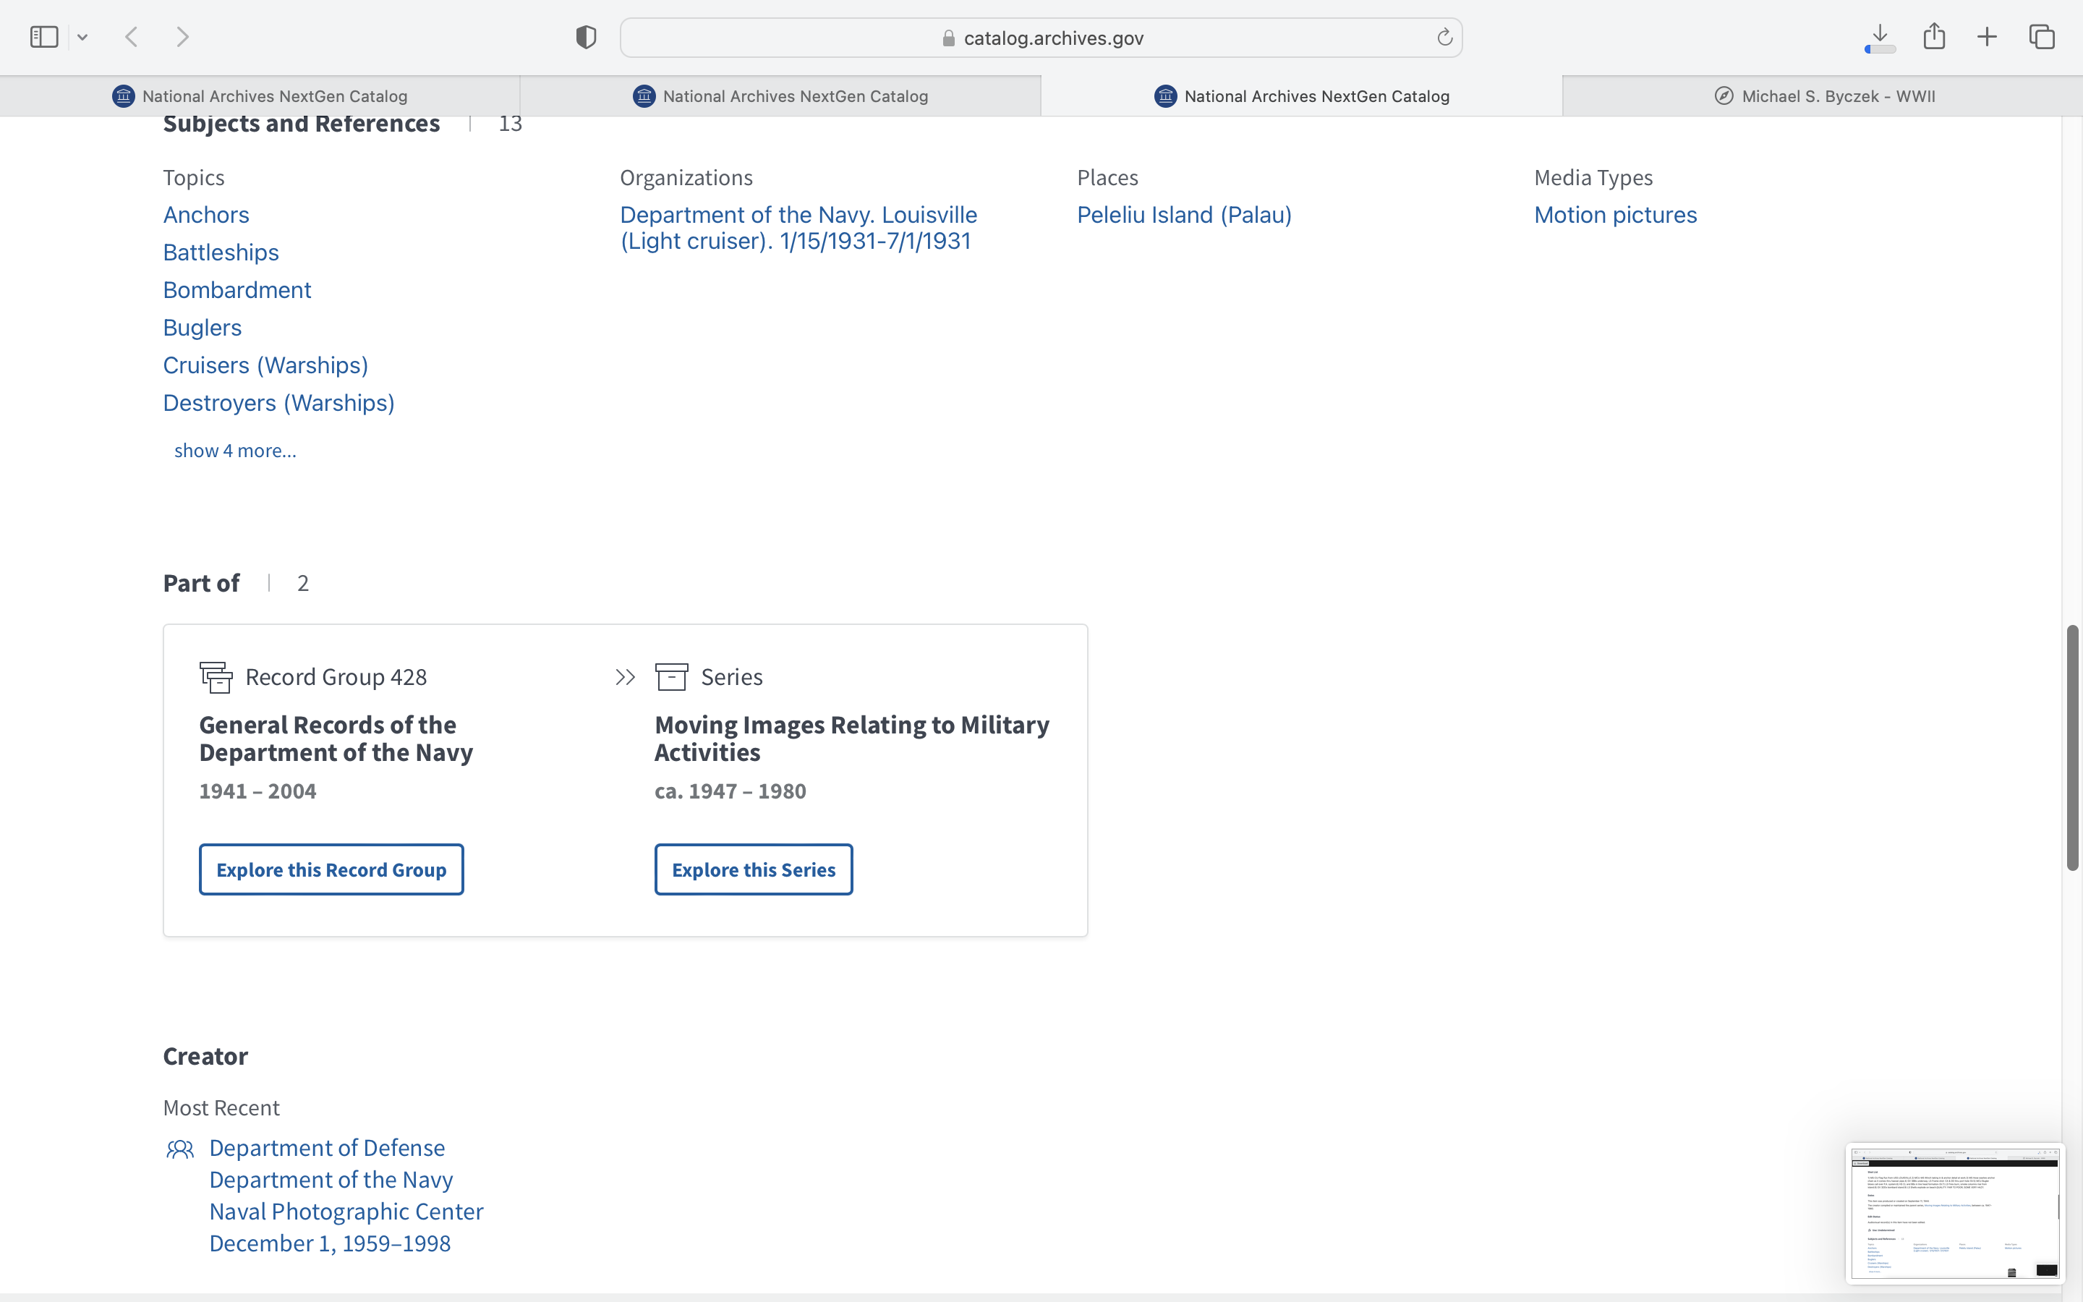Show the tab overview icon
The image size is (2083, 1302).
click(2042, 37)
